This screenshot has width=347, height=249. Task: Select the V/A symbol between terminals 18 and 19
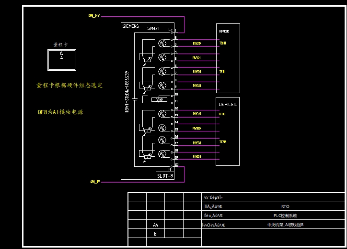162,154
